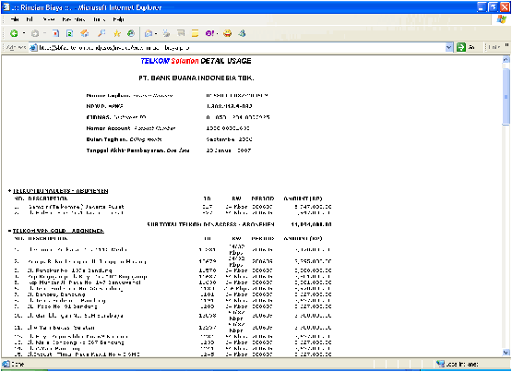Expand the TELKOM DINACCESS - ABONEMEN plus sign
Image resolution: width=512 pixels, height=372 pixels.
[9, 191]
